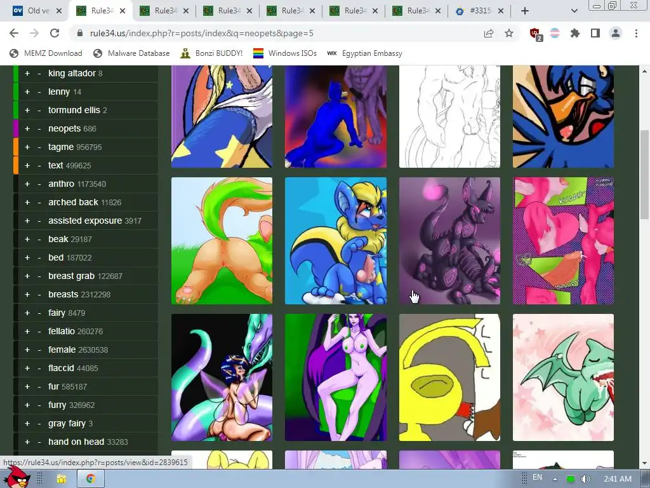Bookmark this page with the star icon

tap(509, 33)
